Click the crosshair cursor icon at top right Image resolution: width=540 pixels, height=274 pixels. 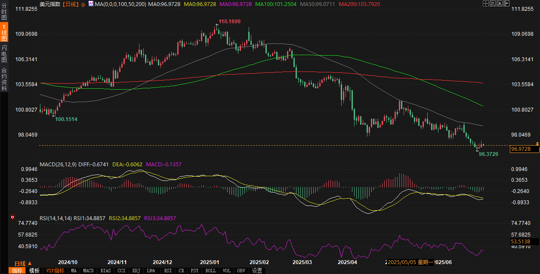point(486,3)
